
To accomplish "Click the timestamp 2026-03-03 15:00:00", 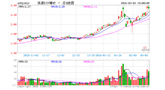I will click(x=135, y=3).
